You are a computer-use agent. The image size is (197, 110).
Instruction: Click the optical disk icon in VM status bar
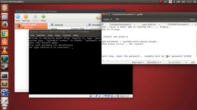point(94,96)
